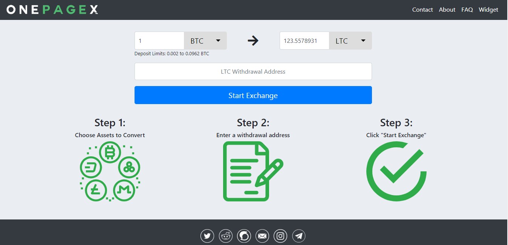Viewport: 508px width, 245px height.
Task: Go to the FAQ page
Action: [x=467, y=10]
